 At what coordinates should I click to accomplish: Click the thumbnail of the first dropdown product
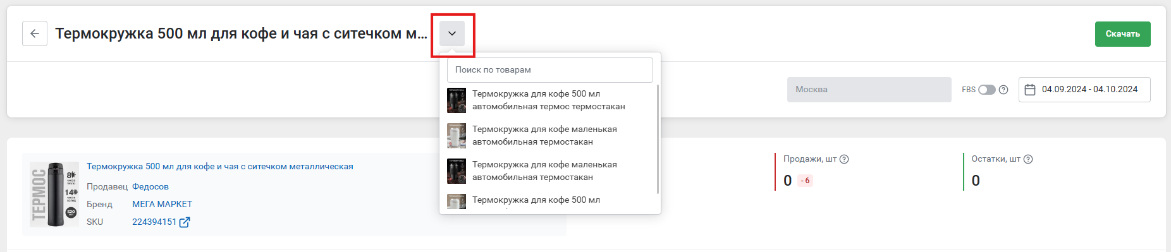(x=457, y=100)
